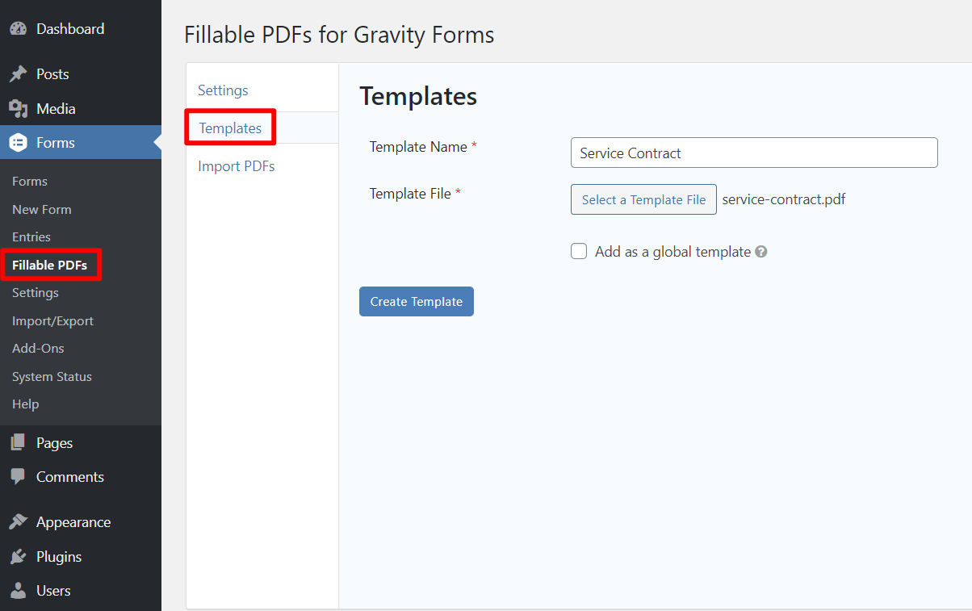Click the Create Template button
Image resolution: width=972 pixels, height=611 pixels.
tap(416, 301)
